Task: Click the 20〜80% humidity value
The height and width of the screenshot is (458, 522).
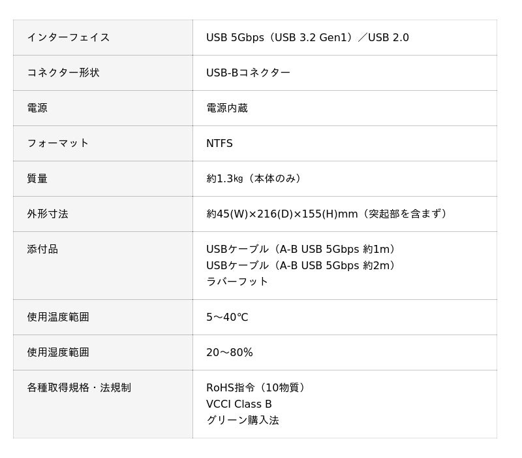Action: coord(230,353)
